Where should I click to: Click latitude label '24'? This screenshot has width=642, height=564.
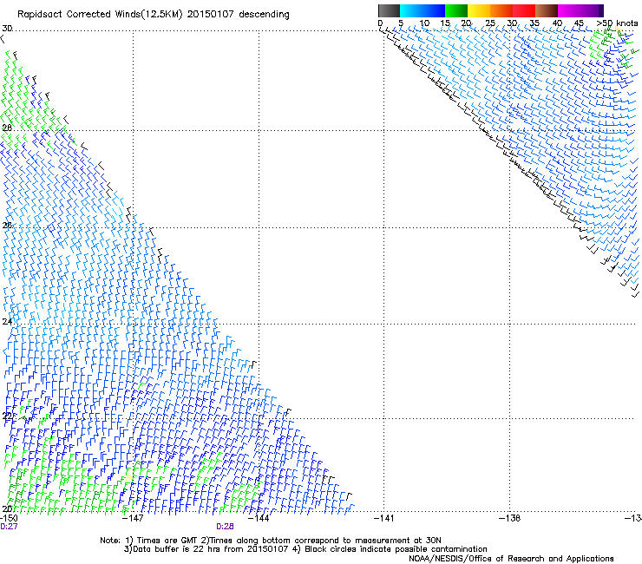[7, 322]
